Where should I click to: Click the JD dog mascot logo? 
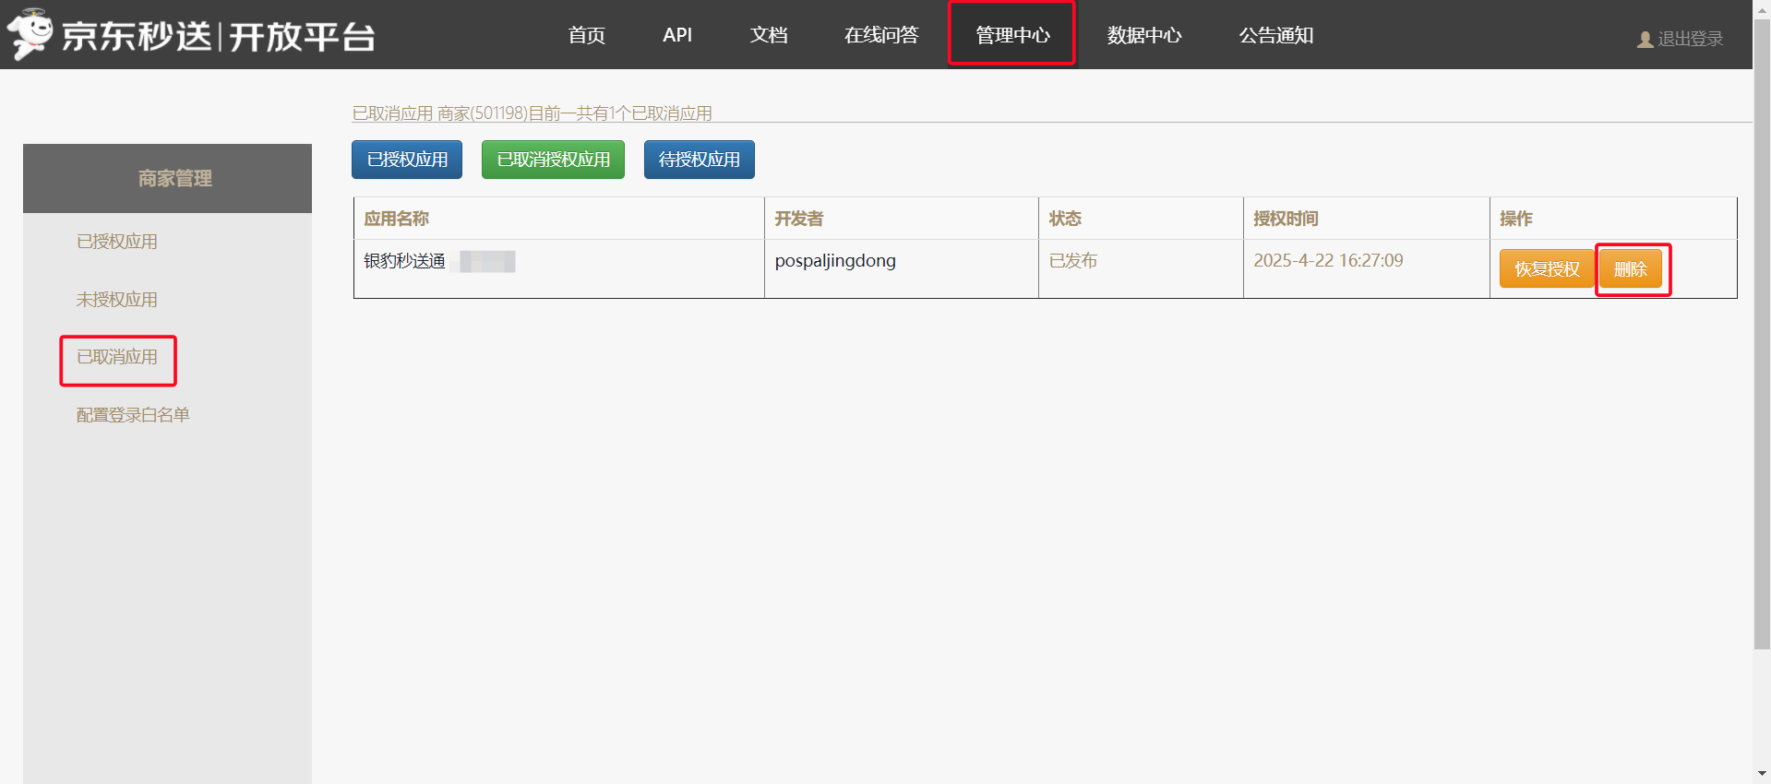coord(30,34)
